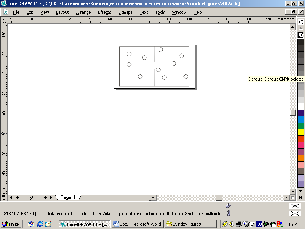The image size is (305, 229).
Task: Click the horizontal scrollbar left arrow
Action: pos(154,198)
